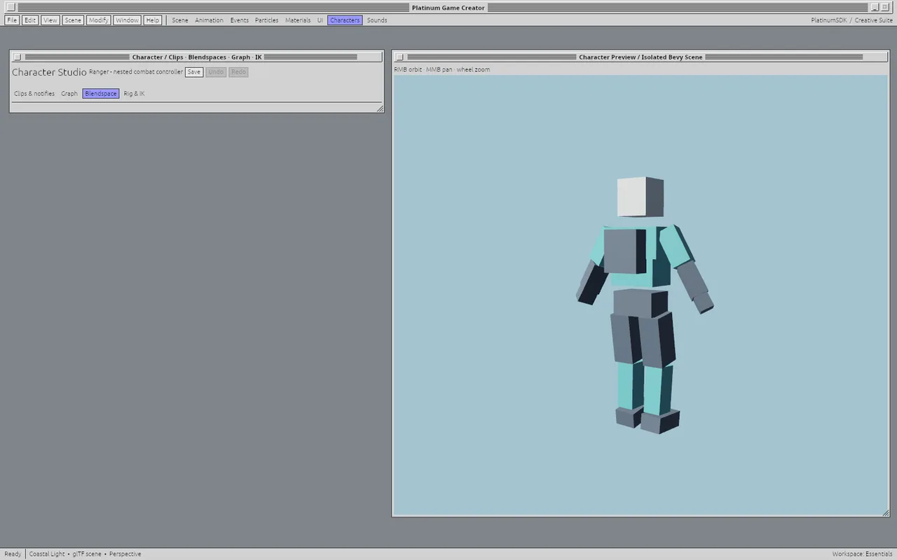Click the 'Ready' status text
This screenshot has width=897, height=560.
[x=13, y=554]
